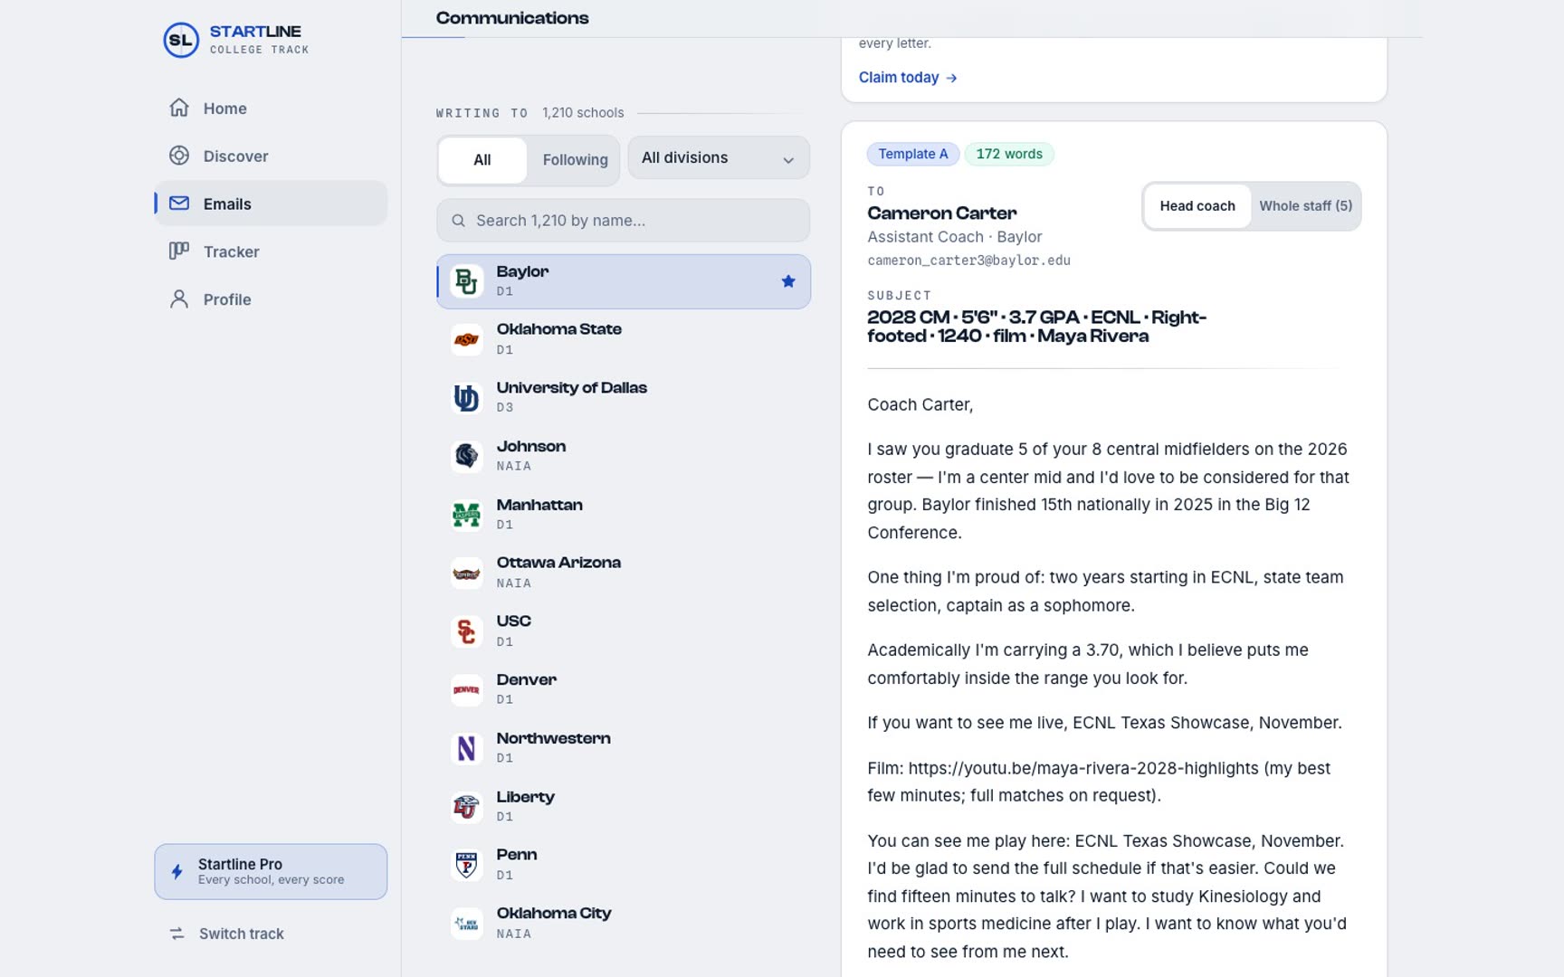The height and width of the screenshot is (977, 1564).
Task: Click the Switch track button
Action: click(271, 934)
